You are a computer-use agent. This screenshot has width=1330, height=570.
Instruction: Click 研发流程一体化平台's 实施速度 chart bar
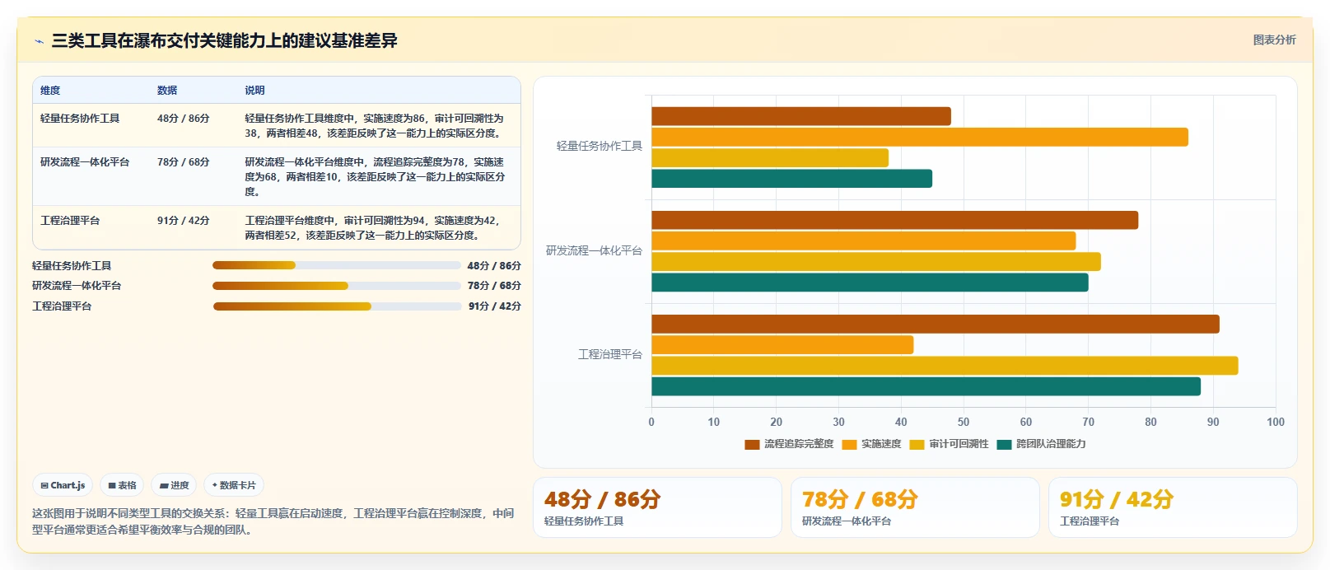pyautogui.click(x=864, y=241)
